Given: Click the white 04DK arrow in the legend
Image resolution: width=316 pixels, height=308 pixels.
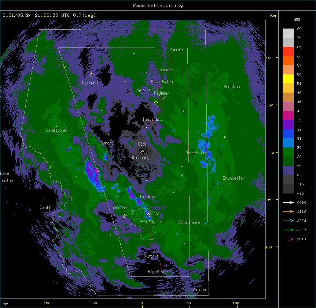Looking at the screenshot, I should pyautogui.click(x=288, y=202).
